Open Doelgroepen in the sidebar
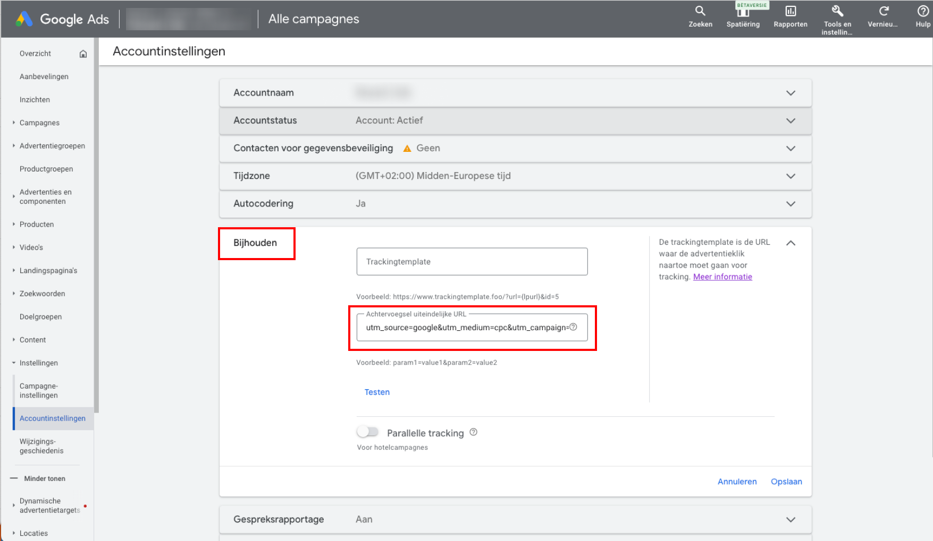The width and height of the screenshot is (933, 541). point(40,317)
